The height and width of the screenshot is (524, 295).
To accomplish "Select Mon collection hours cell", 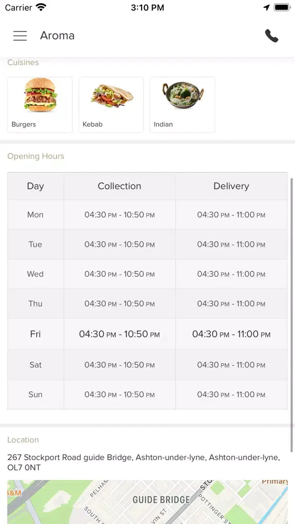I will click(119, 214).
